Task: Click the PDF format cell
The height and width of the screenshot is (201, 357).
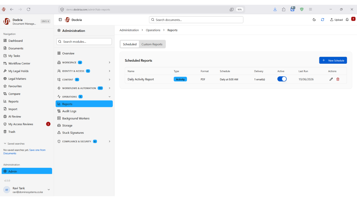Action: click(203, 80)
